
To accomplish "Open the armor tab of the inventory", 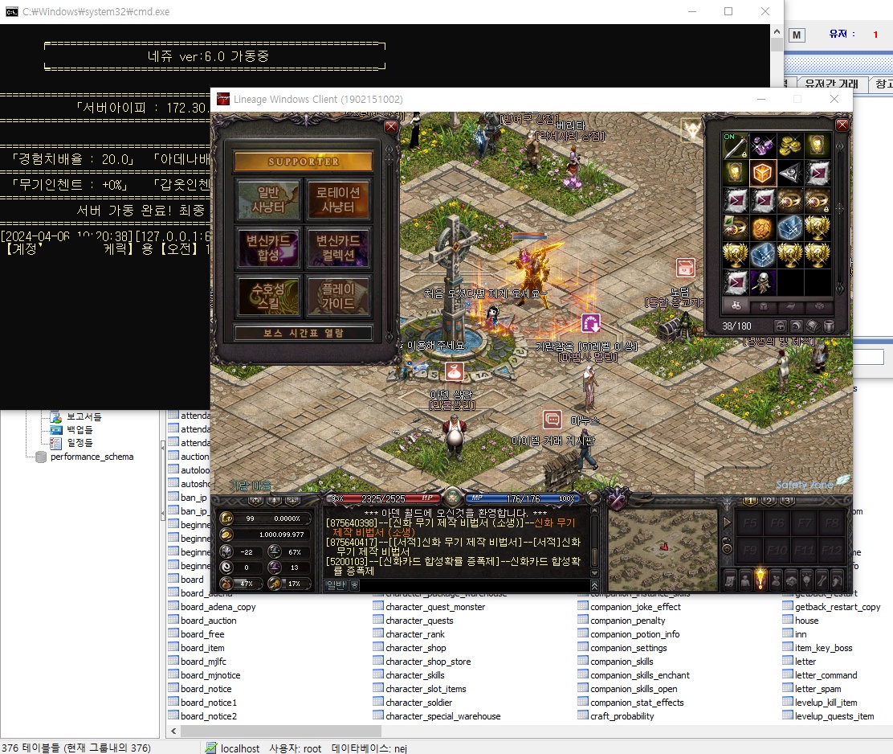I will point(763,306).
